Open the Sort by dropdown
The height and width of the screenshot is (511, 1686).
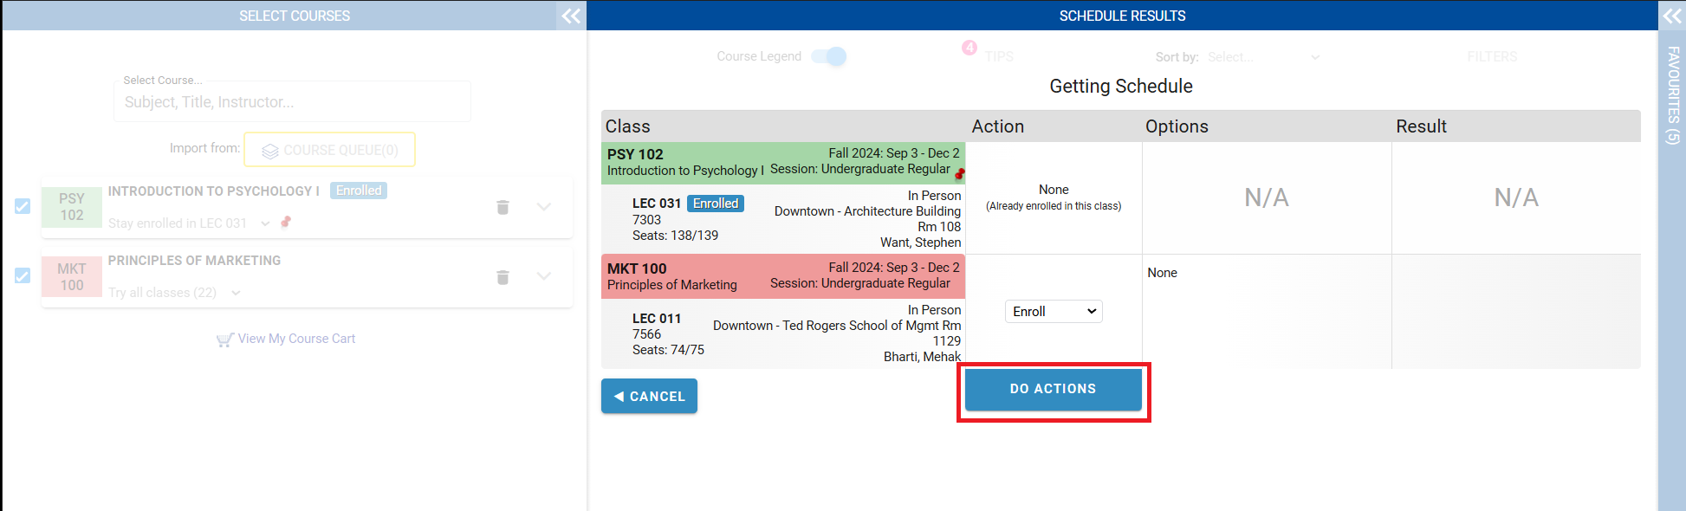1263,57
